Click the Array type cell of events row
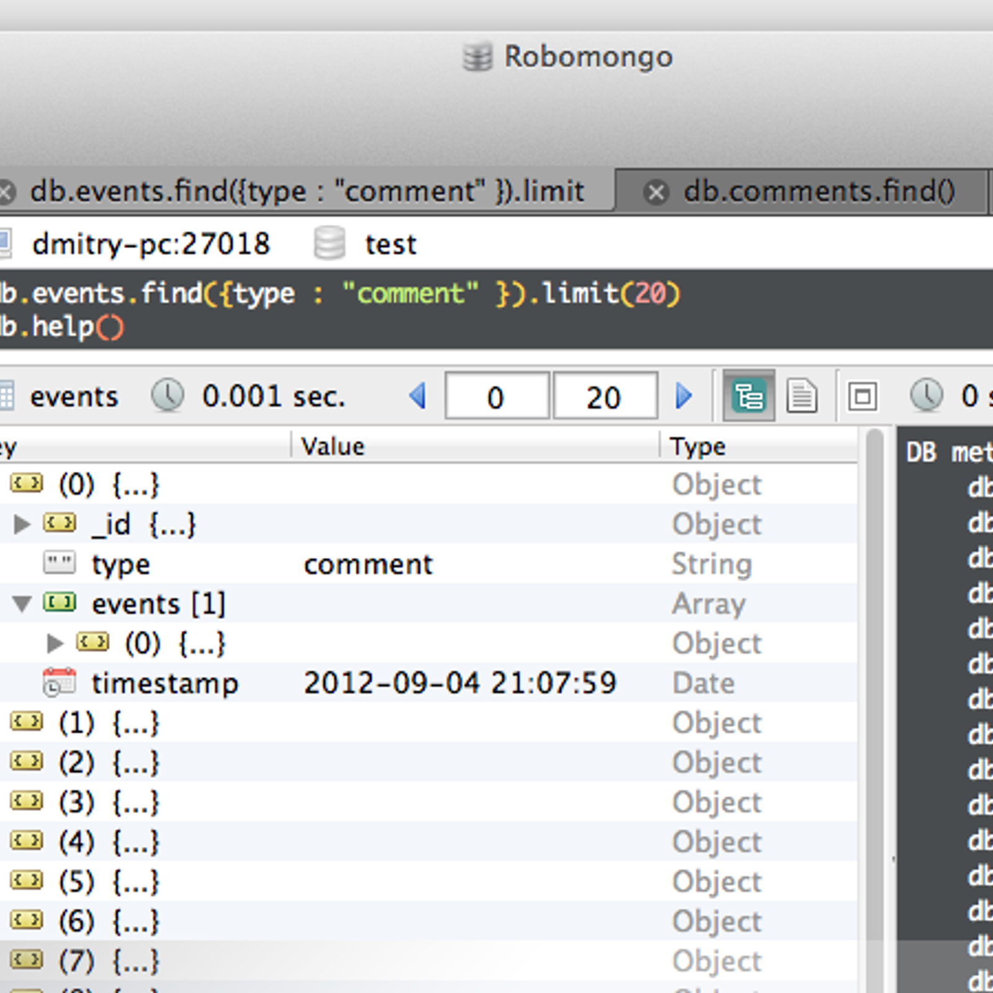The width and height of the screenshot is (993, 993). 708,604
